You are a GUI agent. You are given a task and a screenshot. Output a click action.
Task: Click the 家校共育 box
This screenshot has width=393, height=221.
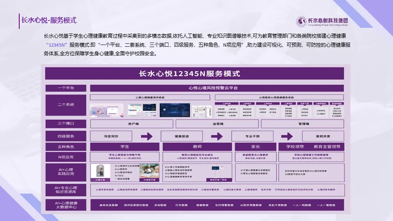323,136
